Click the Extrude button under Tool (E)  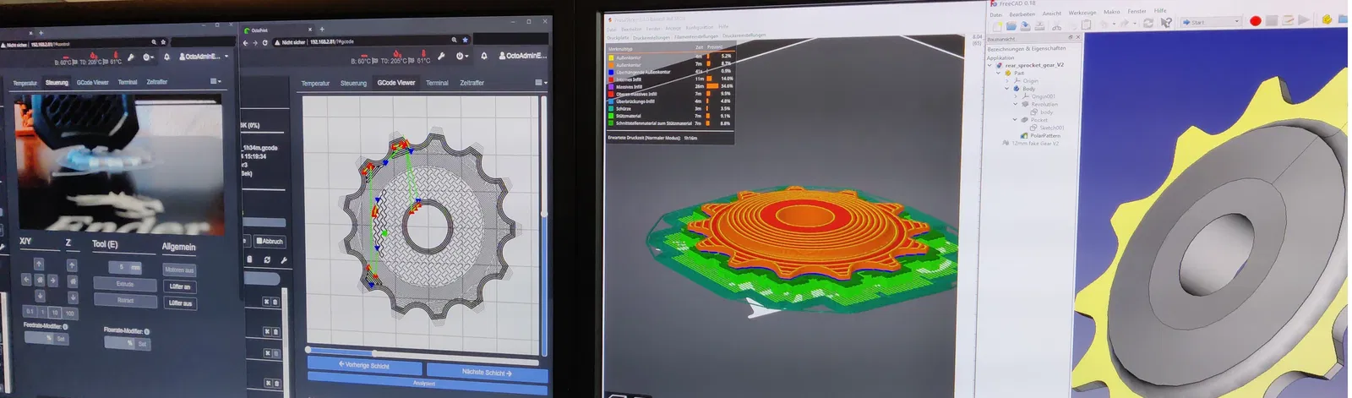[x=125, y=284]
